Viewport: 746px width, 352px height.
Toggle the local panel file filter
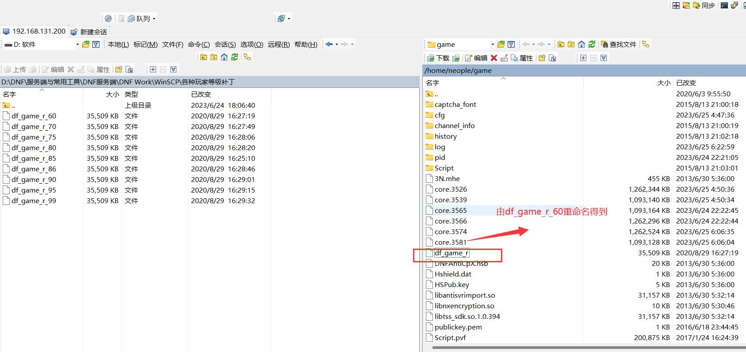tap(96, 44)
